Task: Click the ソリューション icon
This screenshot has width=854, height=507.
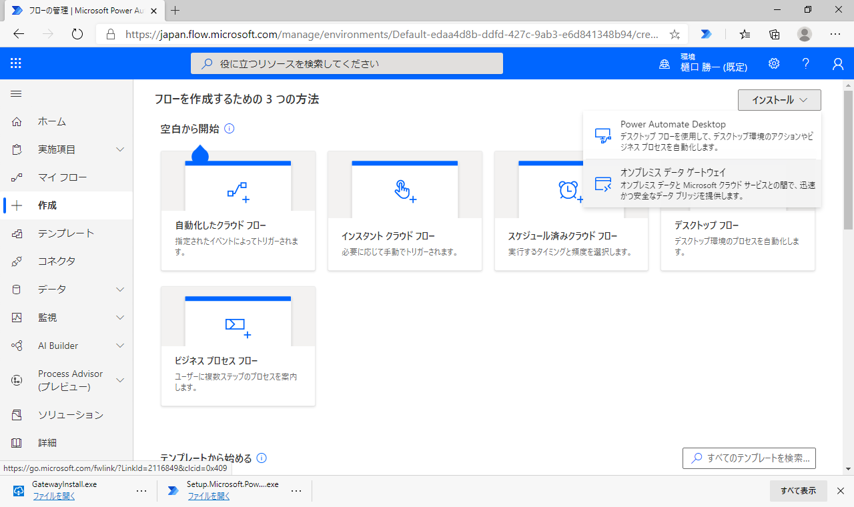Action: point(17,415)
